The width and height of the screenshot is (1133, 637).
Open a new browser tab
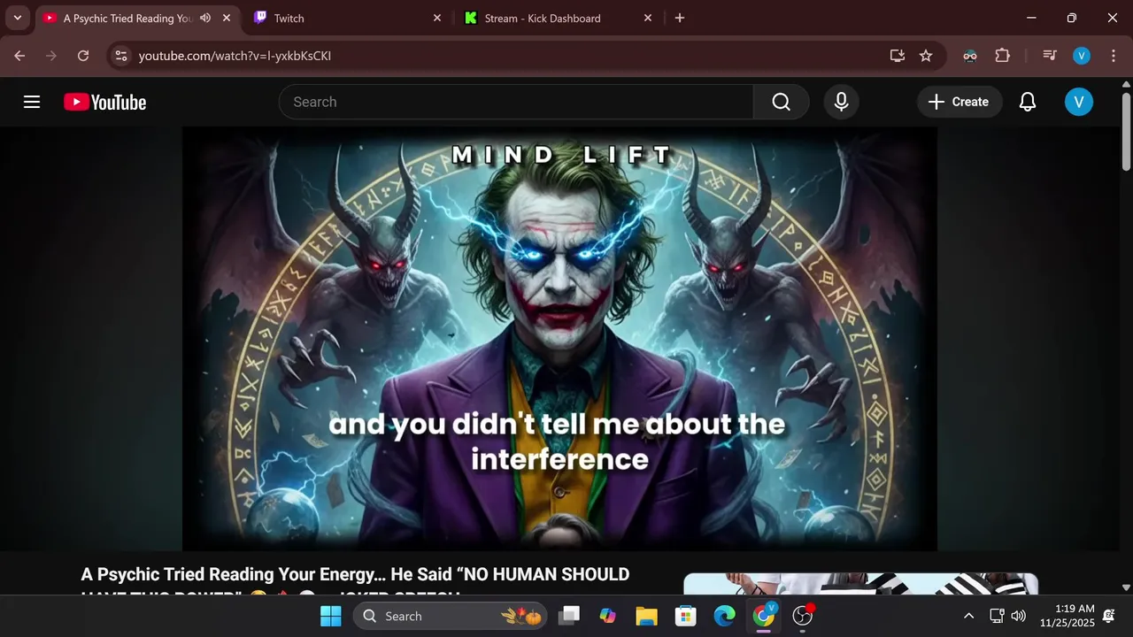[680, 18]
